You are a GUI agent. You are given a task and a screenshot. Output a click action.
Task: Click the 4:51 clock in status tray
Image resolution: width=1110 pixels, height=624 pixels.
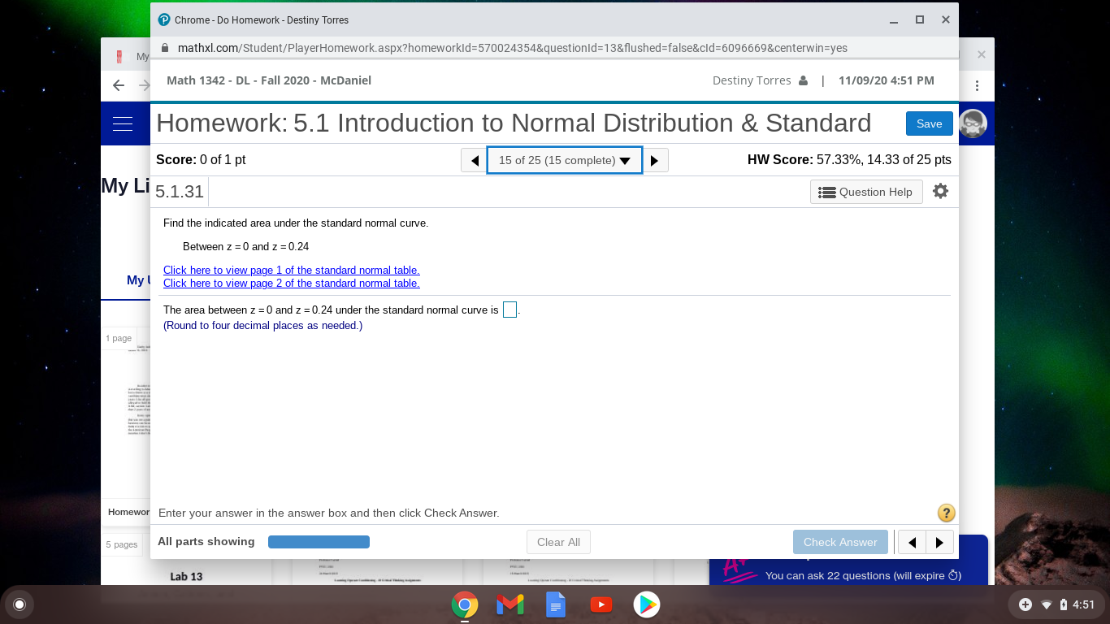[1083, 604]
